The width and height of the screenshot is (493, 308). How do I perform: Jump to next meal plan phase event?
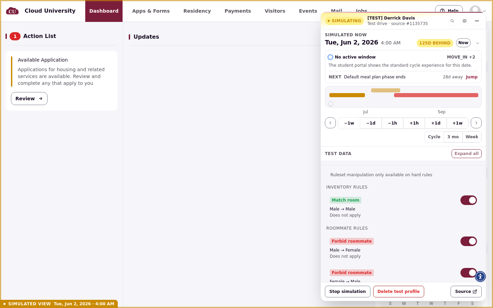471,77
